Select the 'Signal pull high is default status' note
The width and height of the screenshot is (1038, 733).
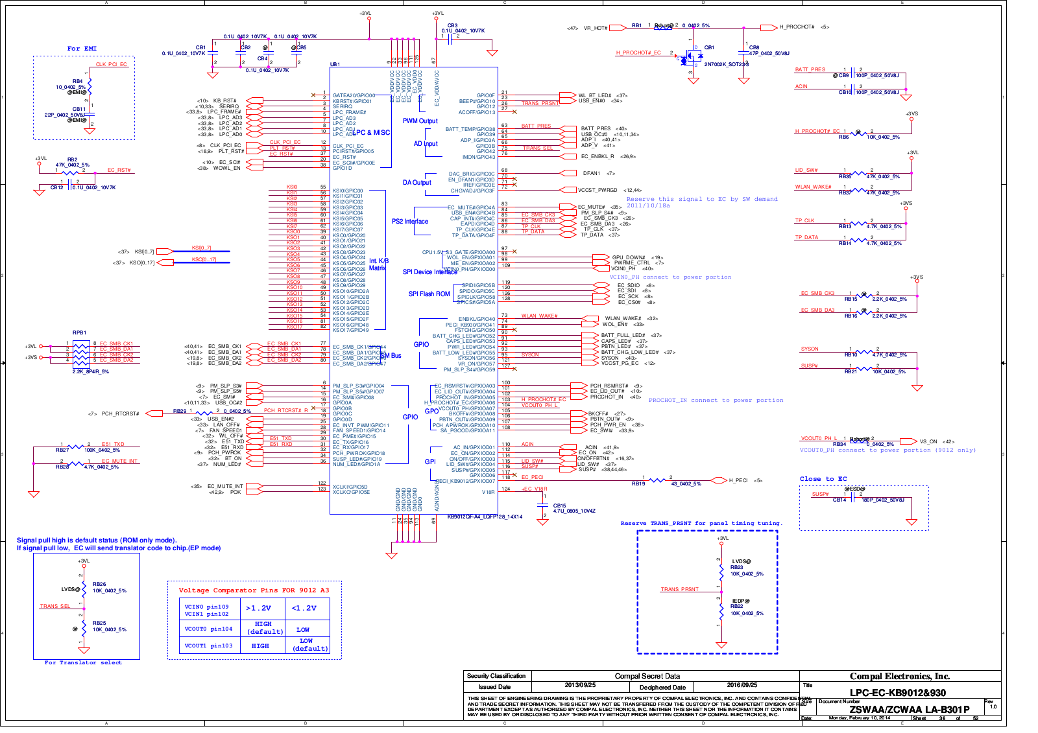[x=97, y=541]
